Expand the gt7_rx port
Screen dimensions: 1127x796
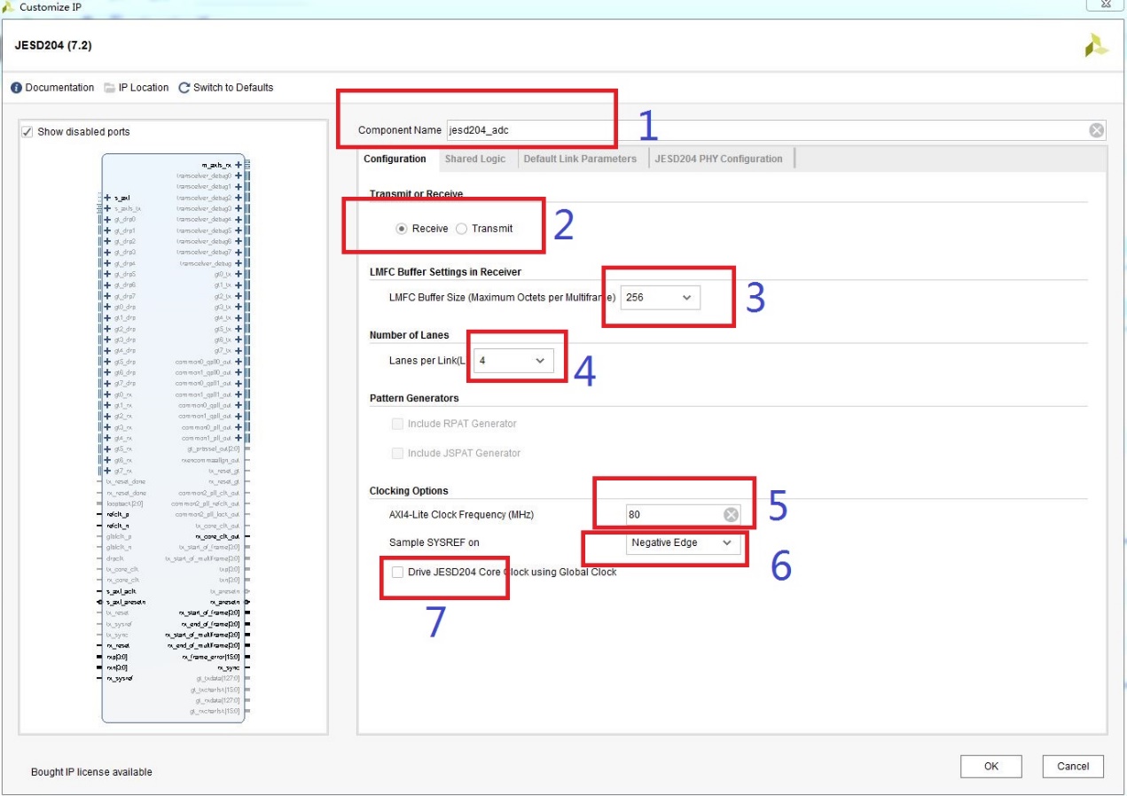(x=107, y=471)
